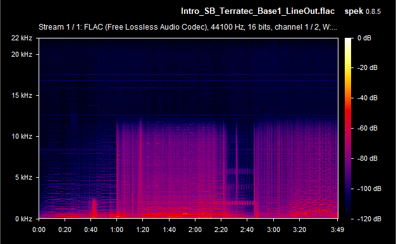Click the -80 dB color scale label
The height and width of the screenshot is (244, 396).
[x=368, y=158]
